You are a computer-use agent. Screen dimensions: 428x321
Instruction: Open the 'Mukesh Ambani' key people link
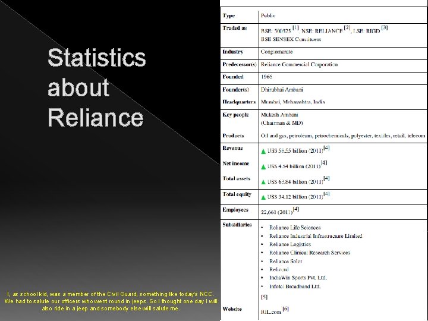279,115
